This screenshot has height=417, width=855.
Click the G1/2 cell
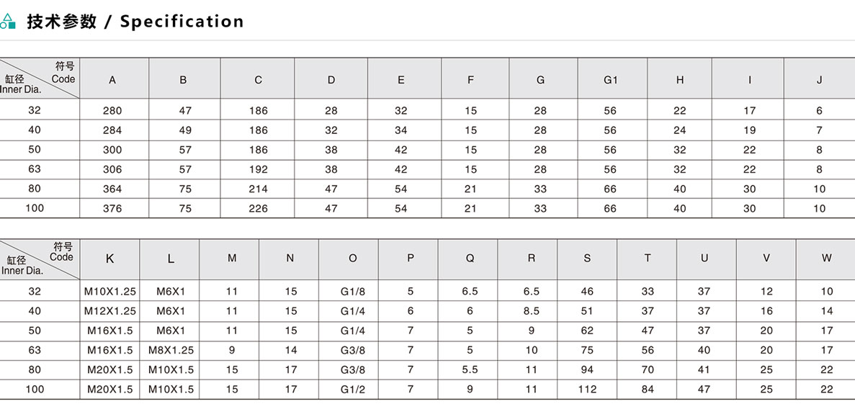point(353,390)
